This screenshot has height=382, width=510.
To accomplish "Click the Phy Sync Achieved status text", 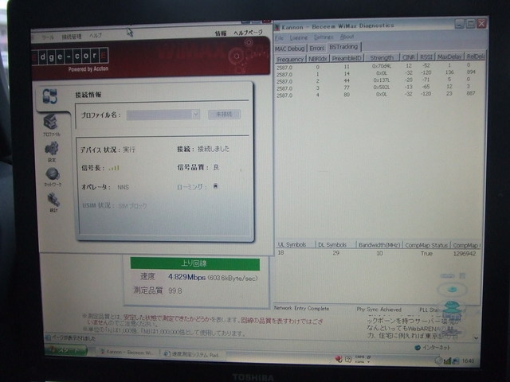I will [379, 310].
